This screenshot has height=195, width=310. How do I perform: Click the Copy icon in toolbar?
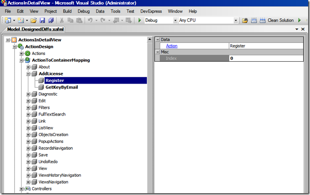point(71,20)
